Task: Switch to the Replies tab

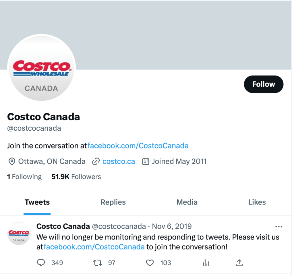Action: (113, 202)
